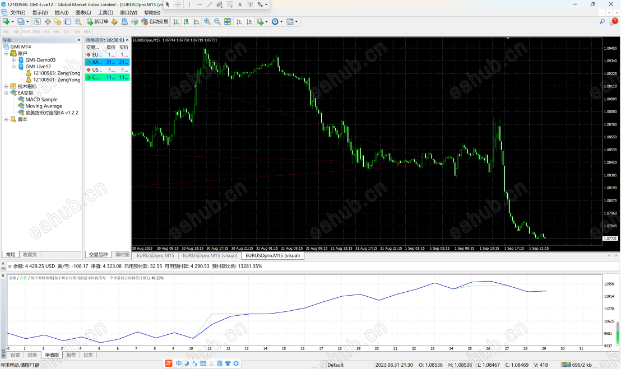This screenshot has height=369, width=621.
Task: Expand the profiles dropdown arrow
Action: [27, 22]
